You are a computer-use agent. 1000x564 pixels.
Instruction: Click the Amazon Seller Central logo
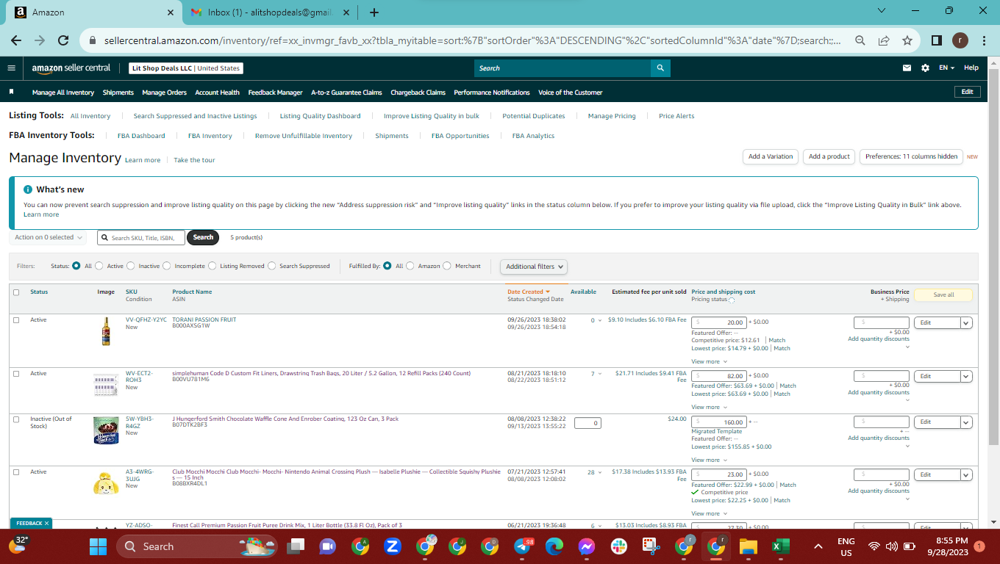pos(71,68)
